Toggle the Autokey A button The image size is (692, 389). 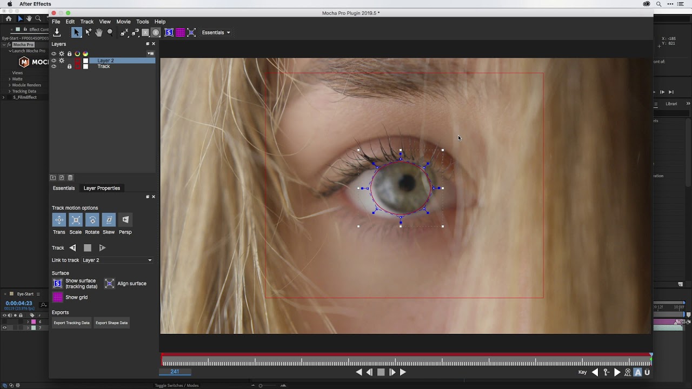pos(638,372)
